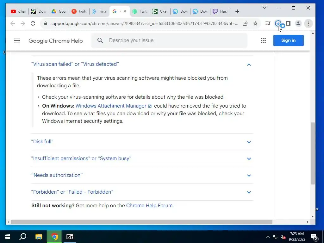
Task: Switch to the Twitch purple tab
Action: 220,11
